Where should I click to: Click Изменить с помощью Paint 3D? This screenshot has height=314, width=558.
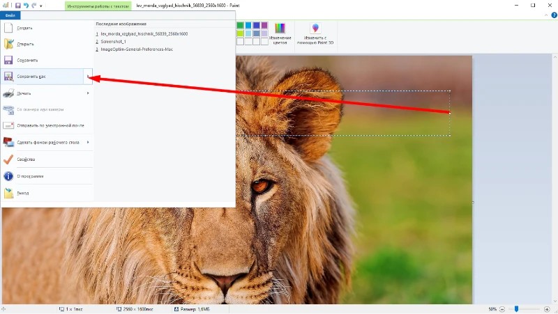tap(315, 33)
